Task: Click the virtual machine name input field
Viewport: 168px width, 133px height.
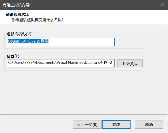Action: [61, 42]
